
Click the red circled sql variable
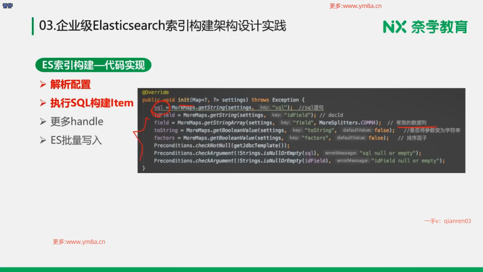pos(159,108)
